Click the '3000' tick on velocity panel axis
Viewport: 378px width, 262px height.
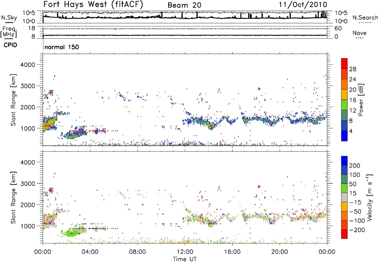coord(27,183)
